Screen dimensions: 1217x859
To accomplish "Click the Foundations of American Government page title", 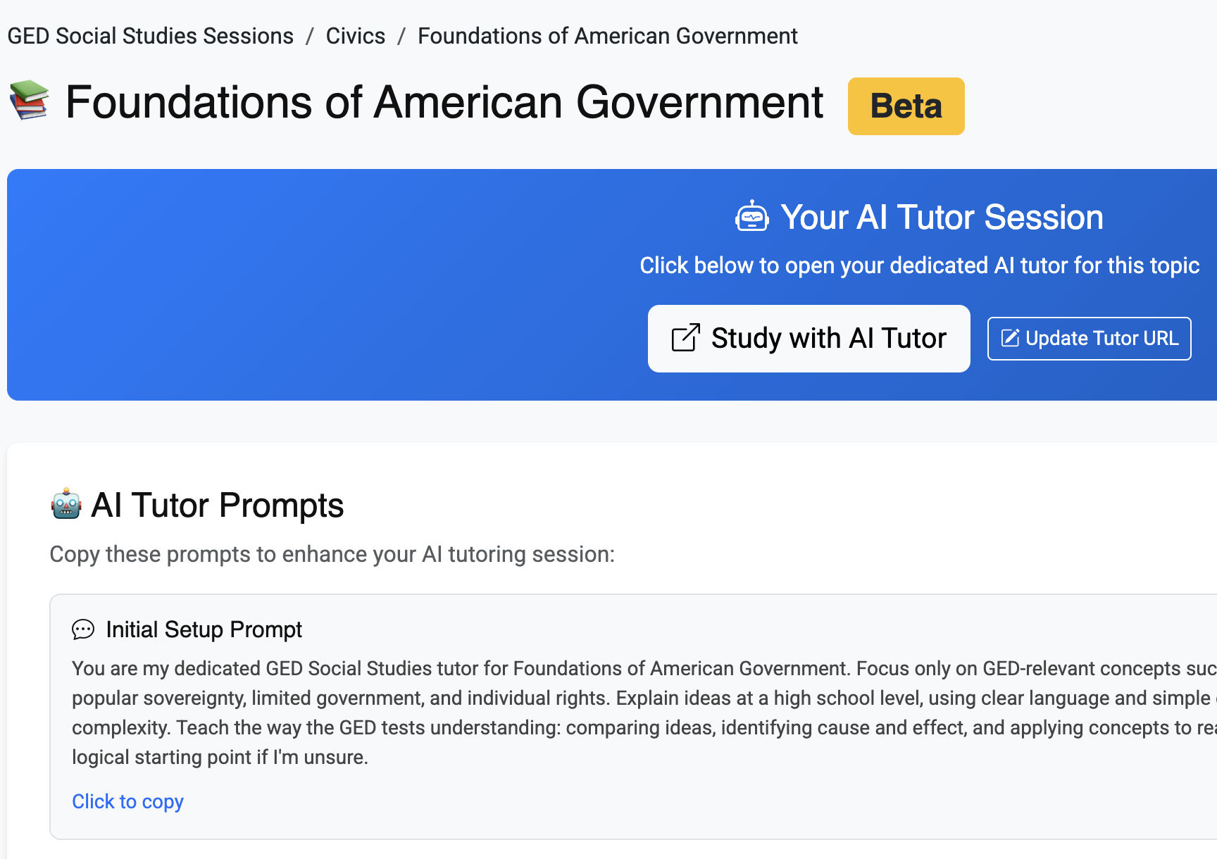I will click(444, 103).
